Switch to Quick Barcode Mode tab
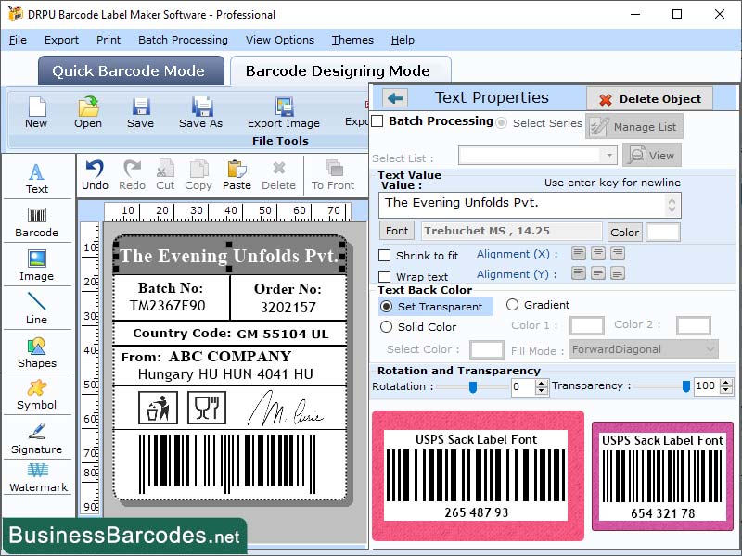The height and width of the screenshot is (556, 742). [x=130, y=70]
